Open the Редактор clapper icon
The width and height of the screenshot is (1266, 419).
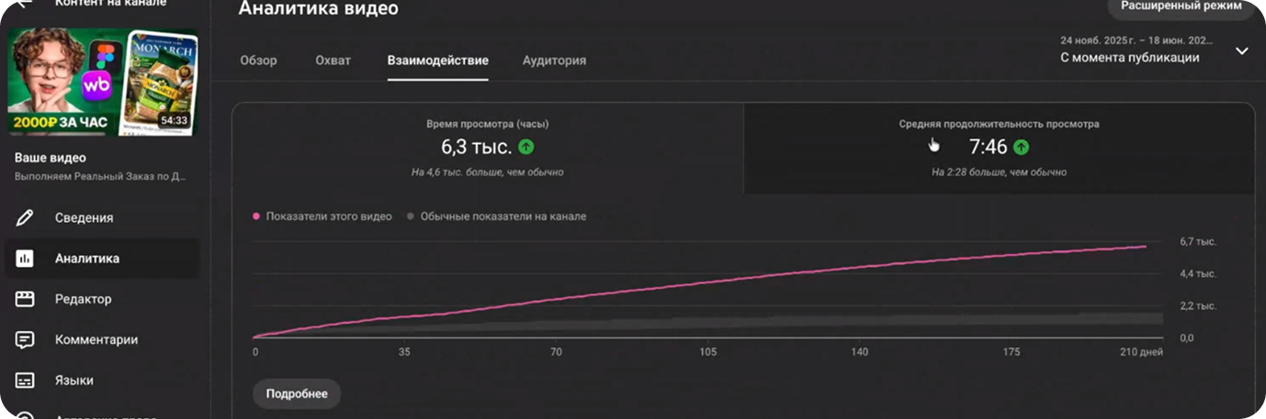pos(25,299)
